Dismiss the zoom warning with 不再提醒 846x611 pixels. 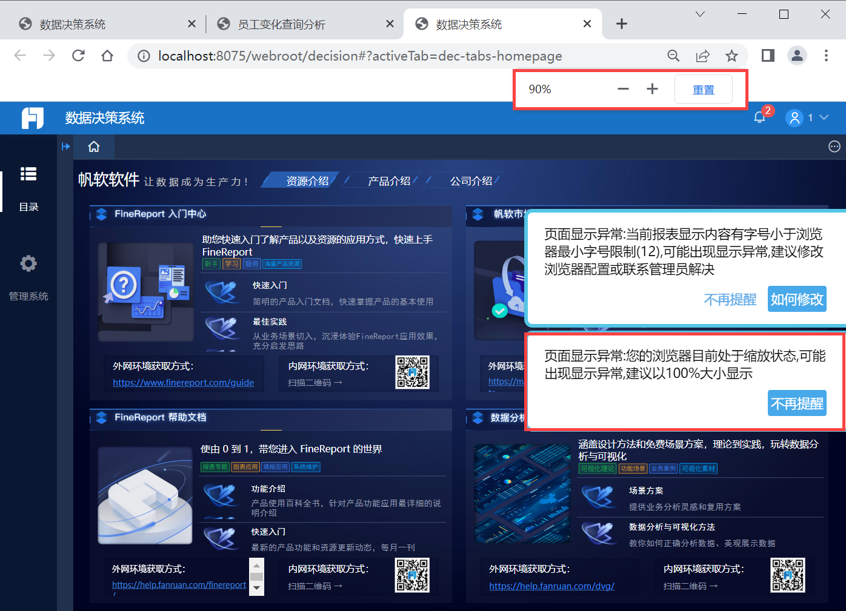tap(797, 403)
